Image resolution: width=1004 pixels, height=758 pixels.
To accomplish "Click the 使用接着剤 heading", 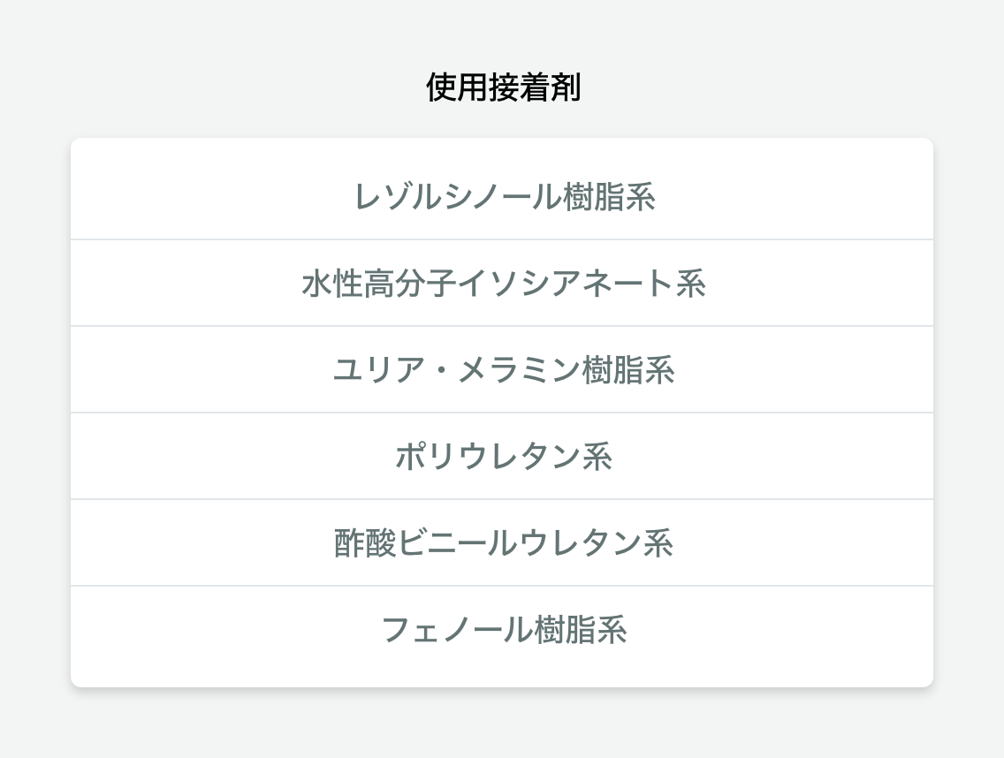I will click(x=502, y=87).
